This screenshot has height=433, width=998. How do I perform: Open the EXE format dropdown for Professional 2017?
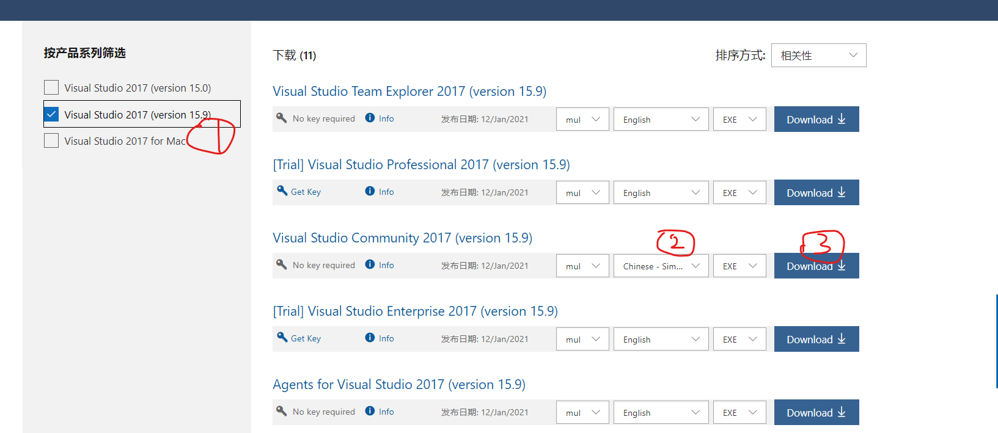(739, 192)
